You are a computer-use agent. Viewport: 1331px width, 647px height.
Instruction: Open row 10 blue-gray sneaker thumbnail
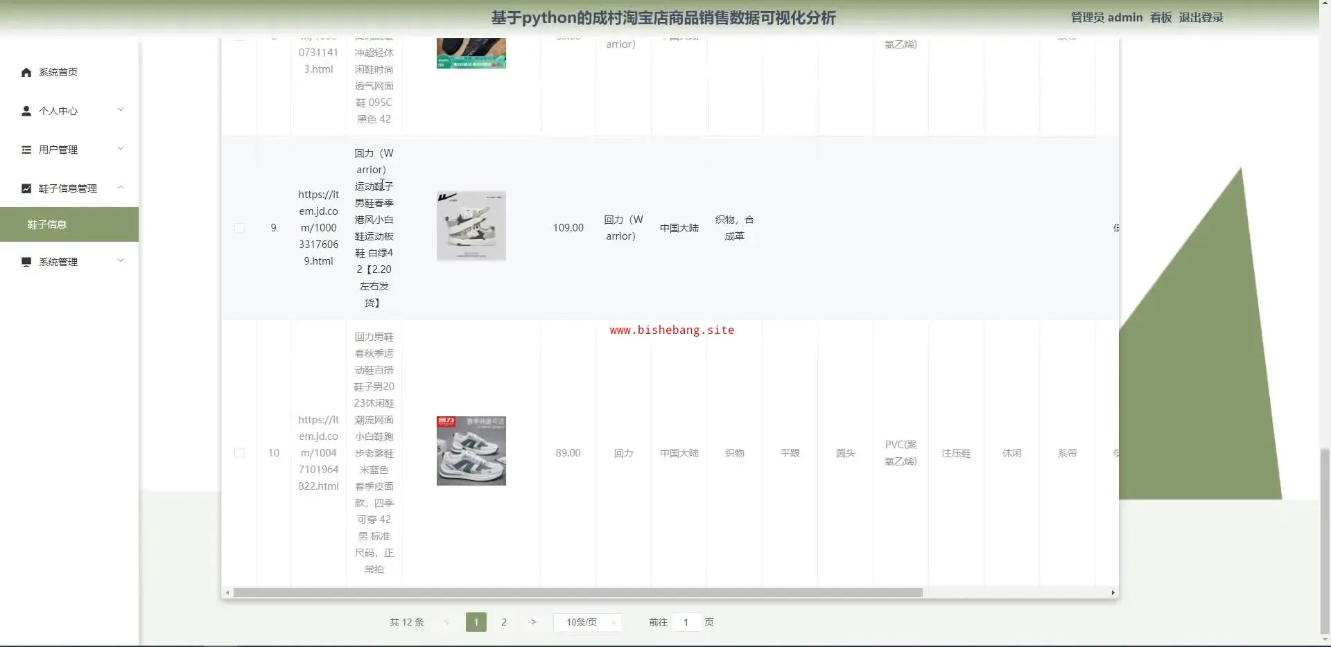coord(471,451)
